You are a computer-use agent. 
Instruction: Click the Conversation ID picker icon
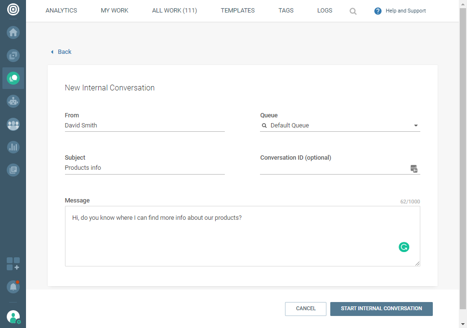click(414, 168)
